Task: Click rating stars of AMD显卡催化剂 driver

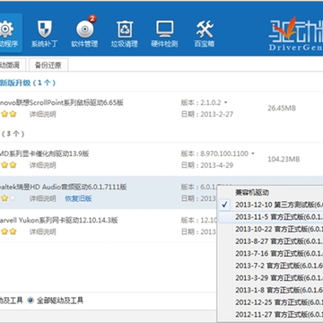Action: tap(8, 165)
